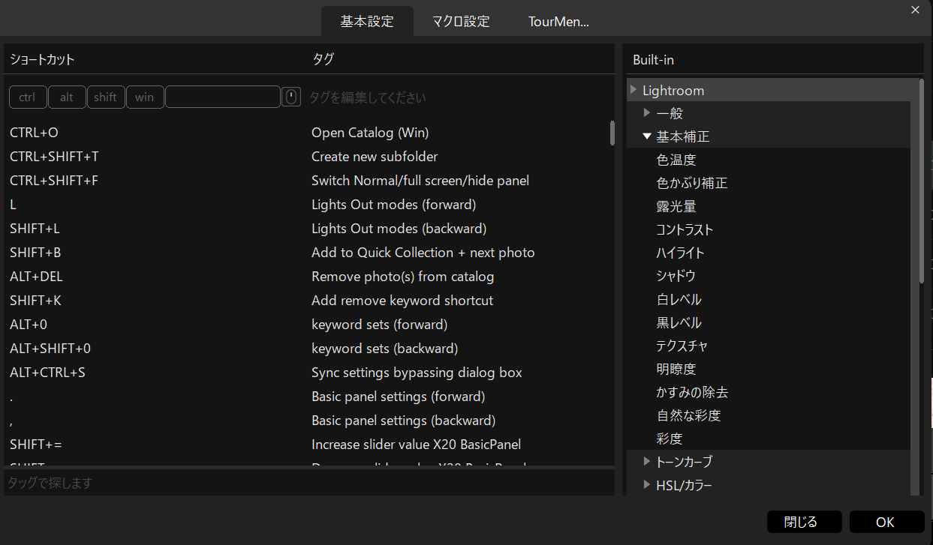
Task: Select Lights Out modes (forward) tag
Action: pos(394,205)
